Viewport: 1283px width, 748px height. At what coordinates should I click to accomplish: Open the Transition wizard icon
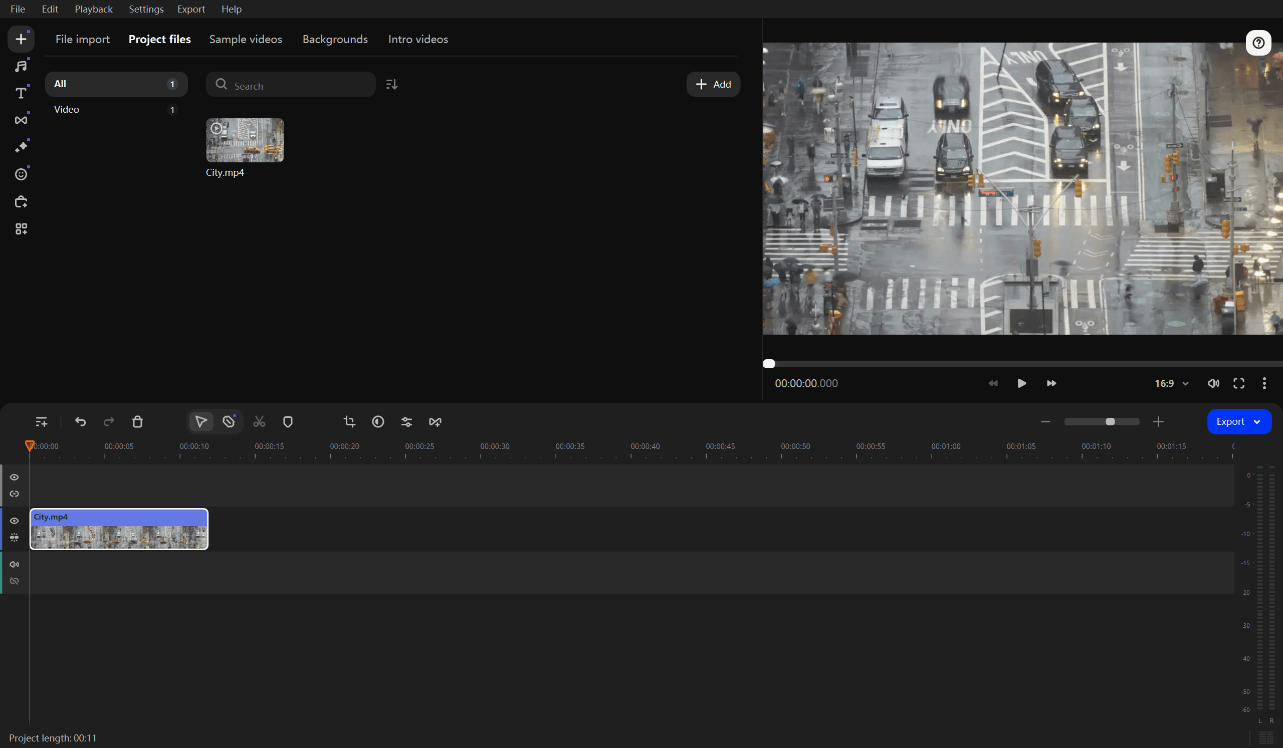pyautogui.click(x=435, y=421)
